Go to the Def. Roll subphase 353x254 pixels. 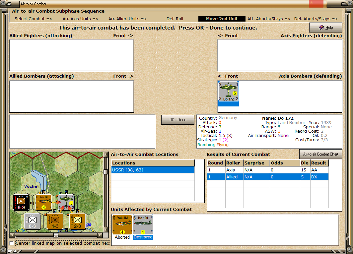(x=175, y=19)
